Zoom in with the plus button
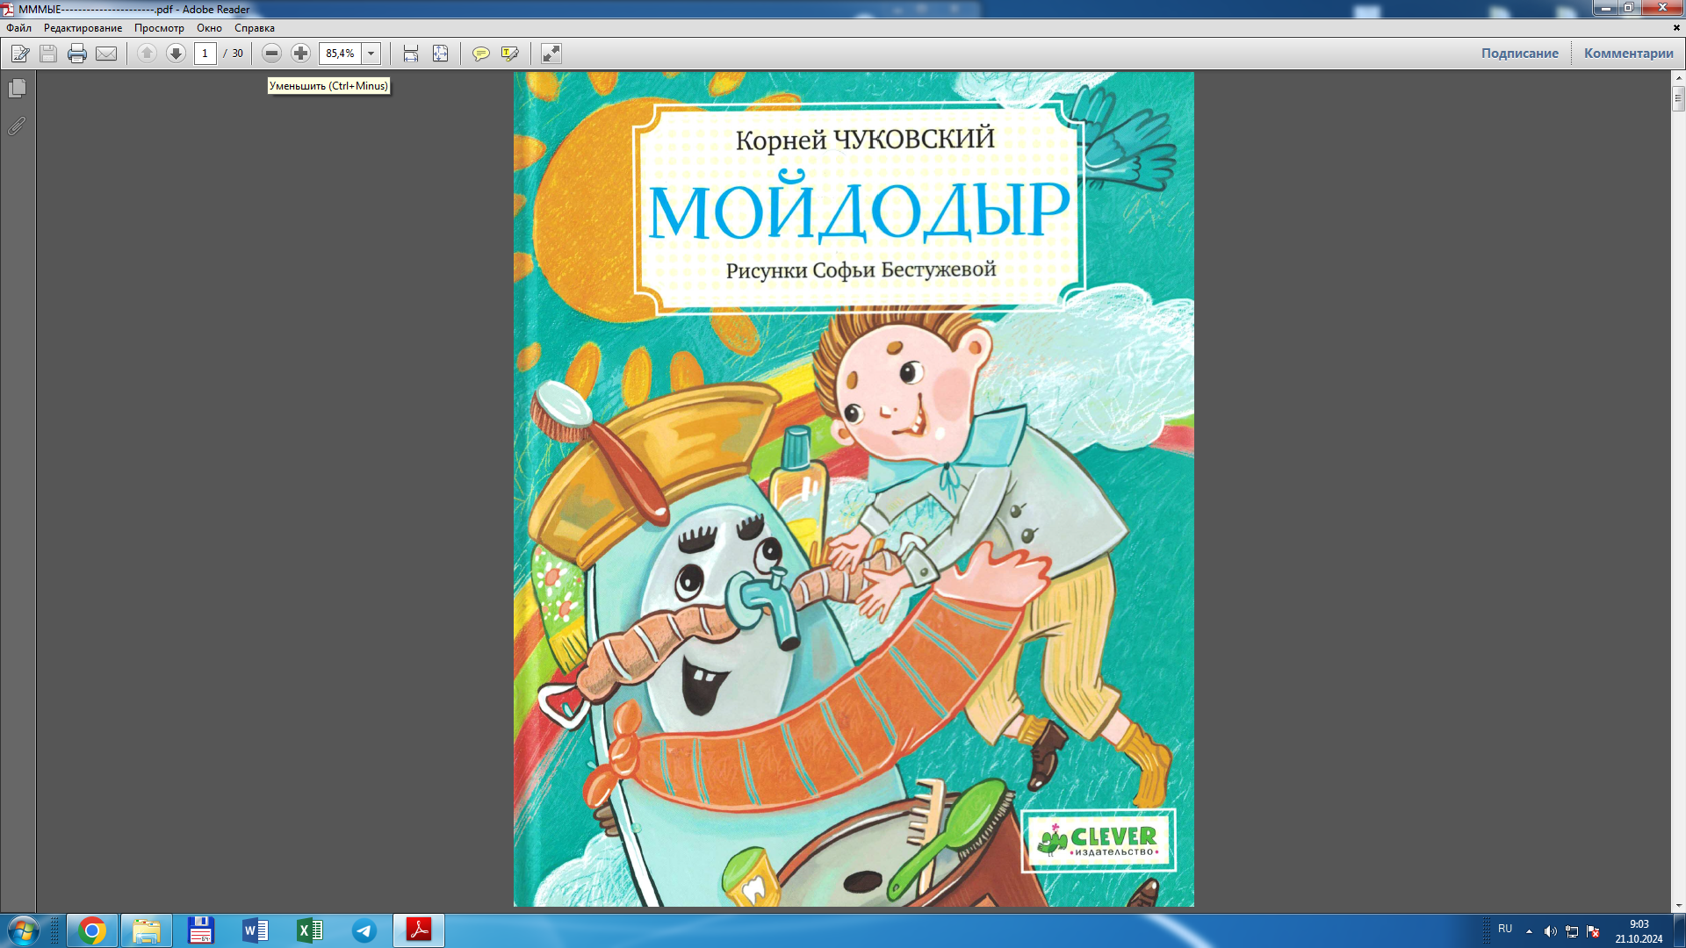This screenshot has height=948, width=1686. pos(300,54)
